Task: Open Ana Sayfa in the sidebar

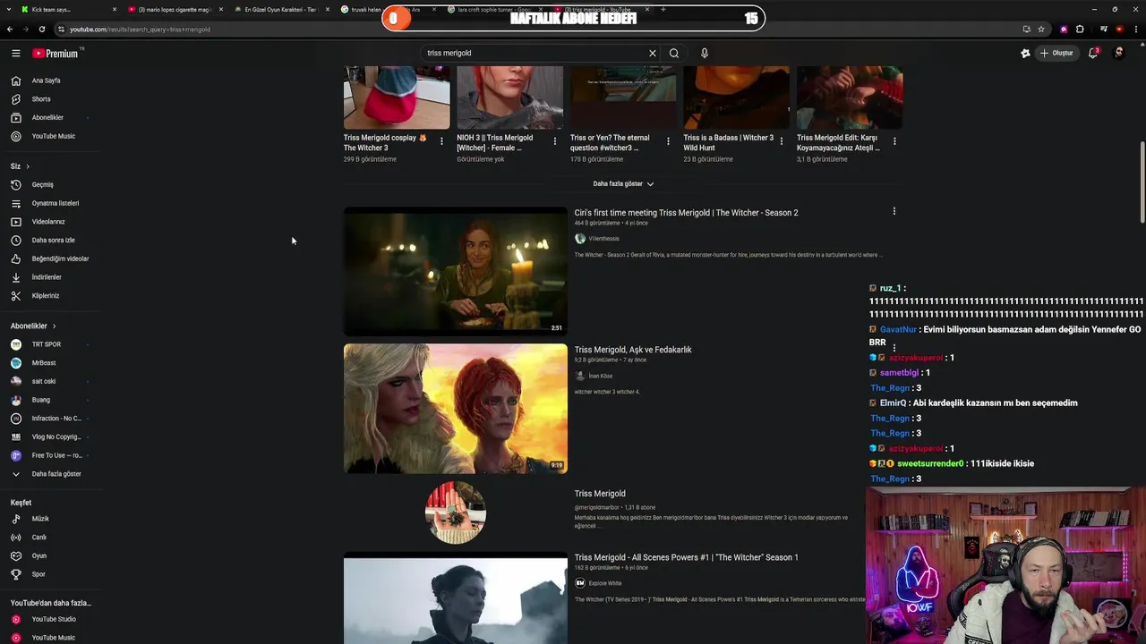Action: click(46, 80)
